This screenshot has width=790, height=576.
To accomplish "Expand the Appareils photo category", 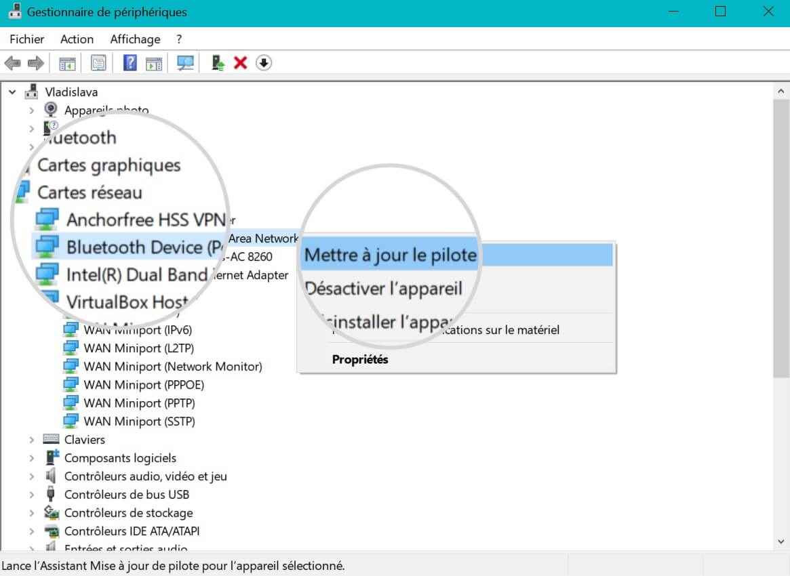I will pyautogui.click(x=32, y=110).
